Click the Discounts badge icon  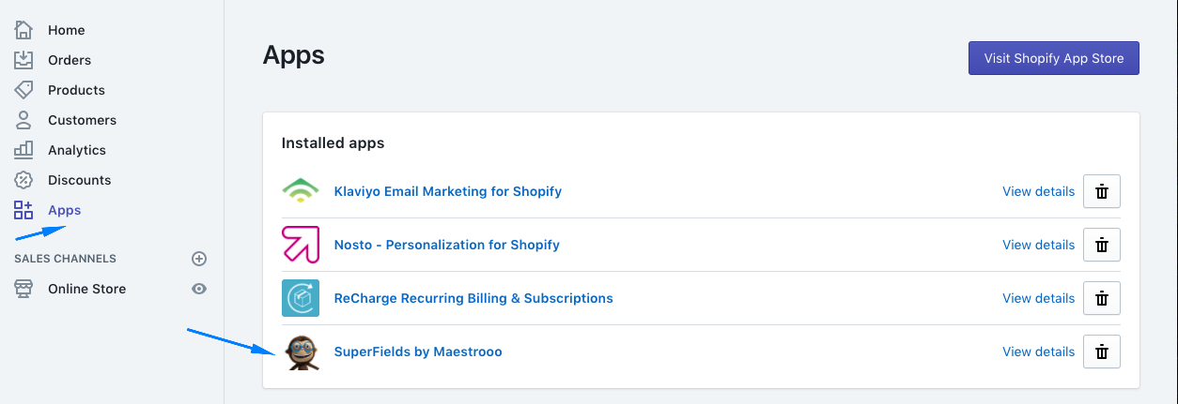click(23, 180)
